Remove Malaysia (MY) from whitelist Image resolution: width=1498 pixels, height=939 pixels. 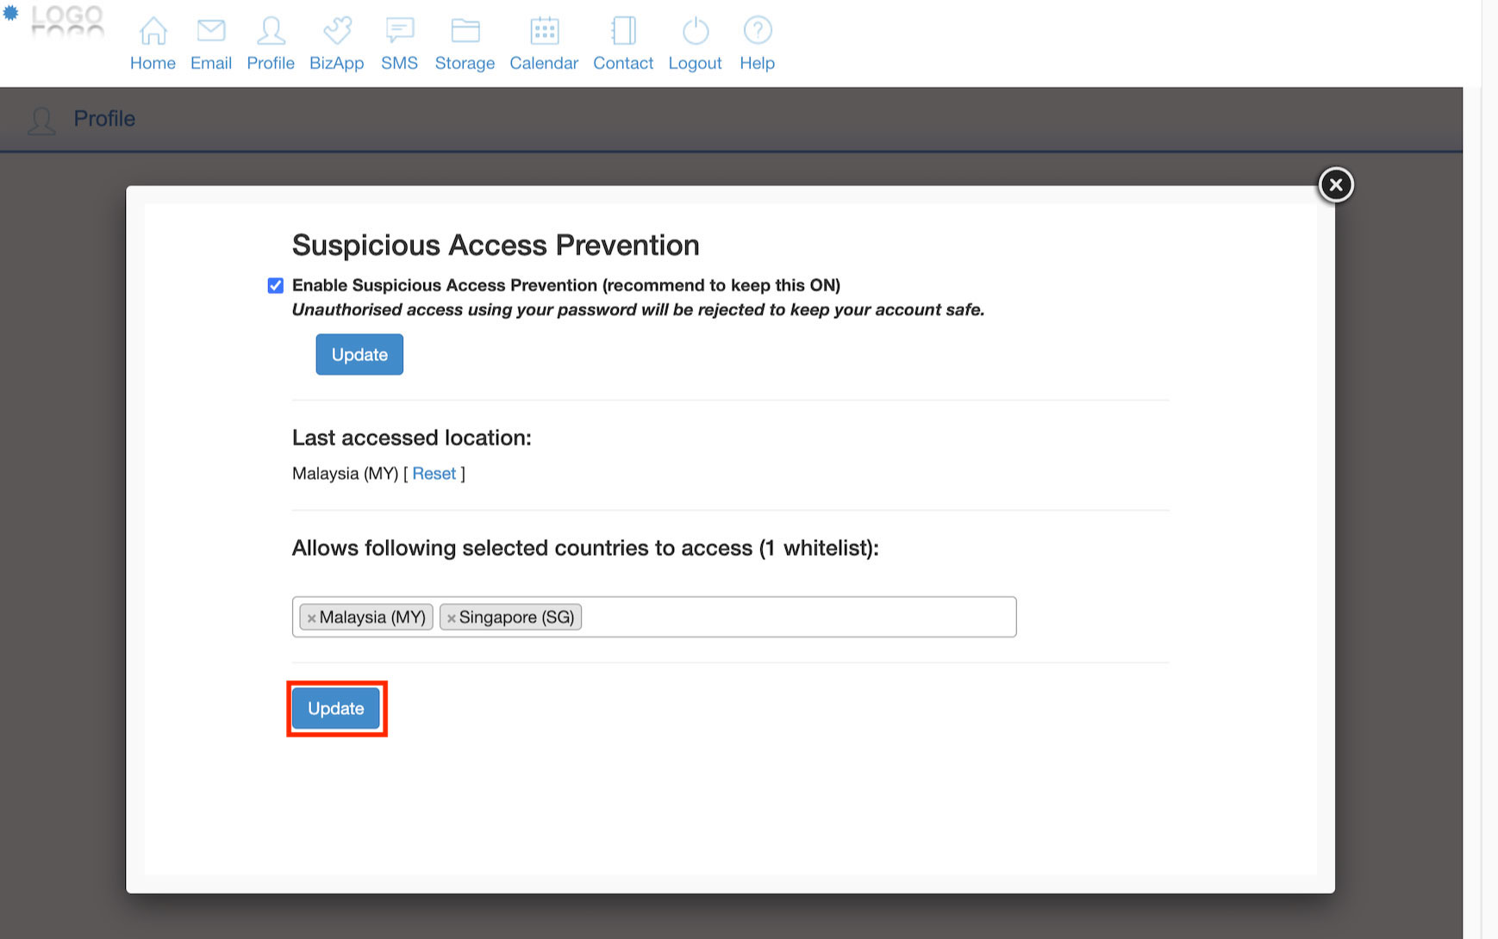(312, 618)
